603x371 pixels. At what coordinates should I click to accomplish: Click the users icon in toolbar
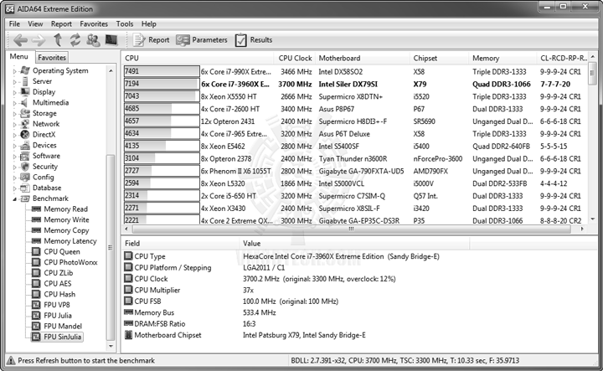coord(93,39)
